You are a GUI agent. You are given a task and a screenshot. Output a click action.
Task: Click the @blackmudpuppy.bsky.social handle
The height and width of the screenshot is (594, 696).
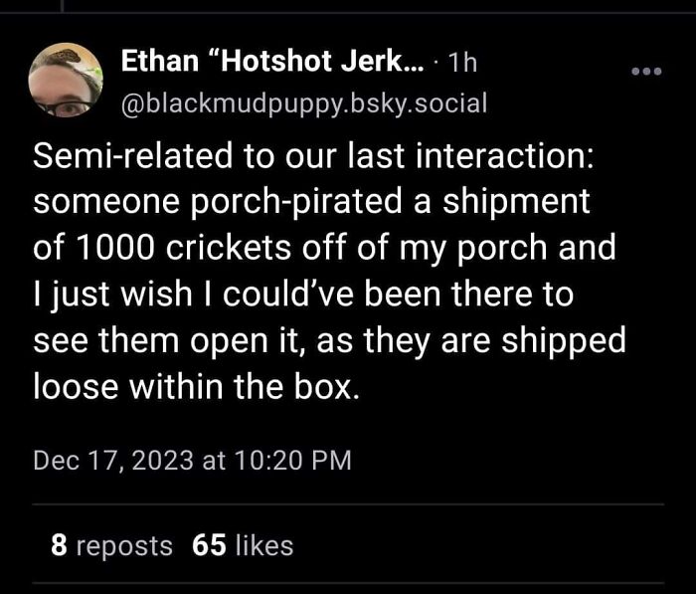click(x=303, y=102)
